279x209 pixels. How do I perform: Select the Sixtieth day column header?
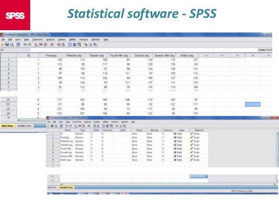pos(142,55)
